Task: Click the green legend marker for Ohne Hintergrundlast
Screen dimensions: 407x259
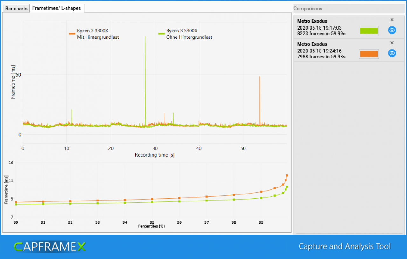Action: pyautogui.click(x=161, y=33)
